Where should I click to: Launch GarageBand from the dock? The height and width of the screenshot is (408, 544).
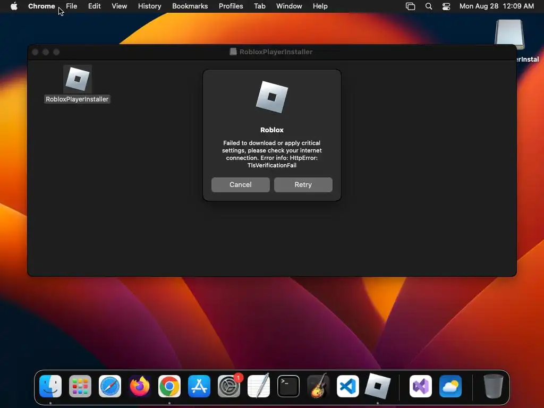tap(318, 386)
